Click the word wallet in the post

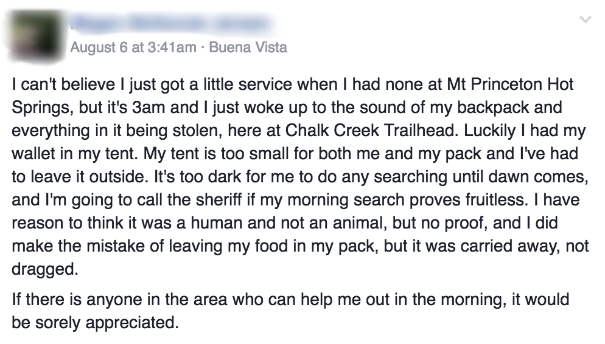[31, 154]
